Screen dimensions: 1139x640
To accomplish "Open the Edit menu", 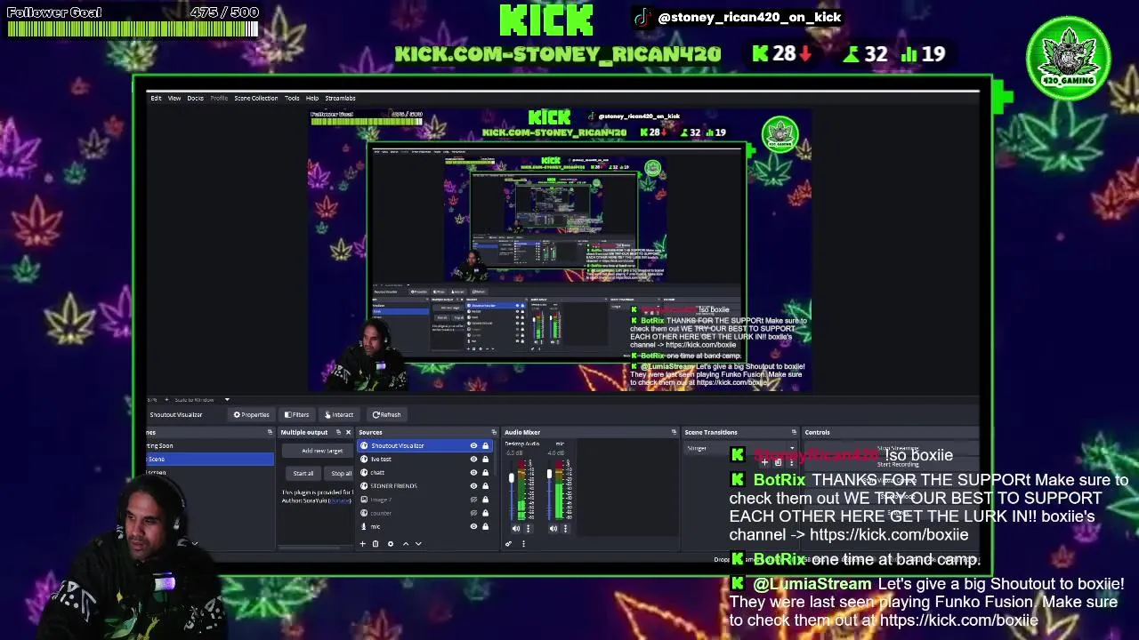I will [156, 98].
